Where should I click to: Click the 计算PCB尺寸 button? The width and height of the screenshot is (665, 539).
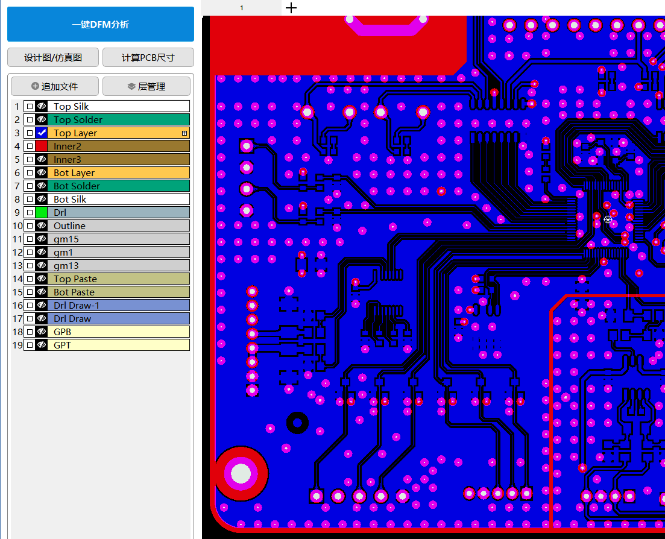click(148, 57)
